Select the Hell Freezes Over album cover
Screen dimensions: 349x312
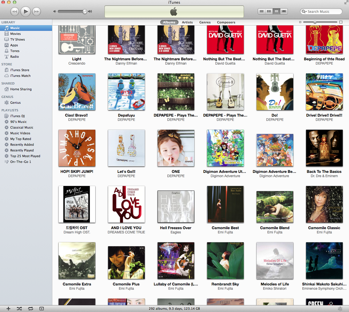176,207
